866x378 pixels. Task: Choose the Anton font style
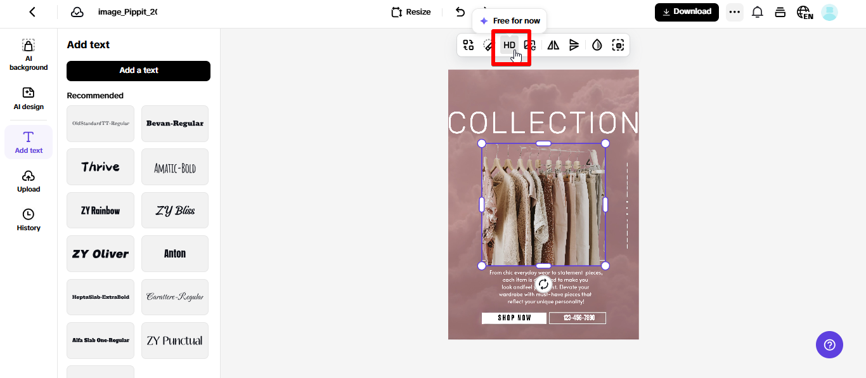point(175,254)
